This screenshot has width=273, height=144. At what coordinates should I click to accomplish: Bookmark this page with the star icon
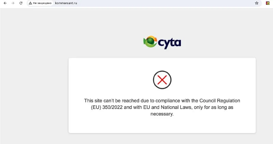click(257, 3)
